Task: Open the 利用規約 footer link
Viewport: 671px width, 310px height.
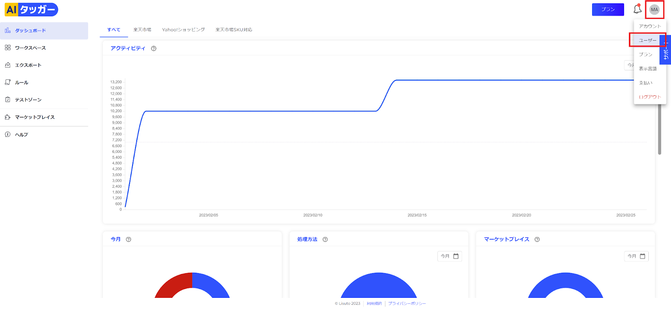Action: [374, 304]
